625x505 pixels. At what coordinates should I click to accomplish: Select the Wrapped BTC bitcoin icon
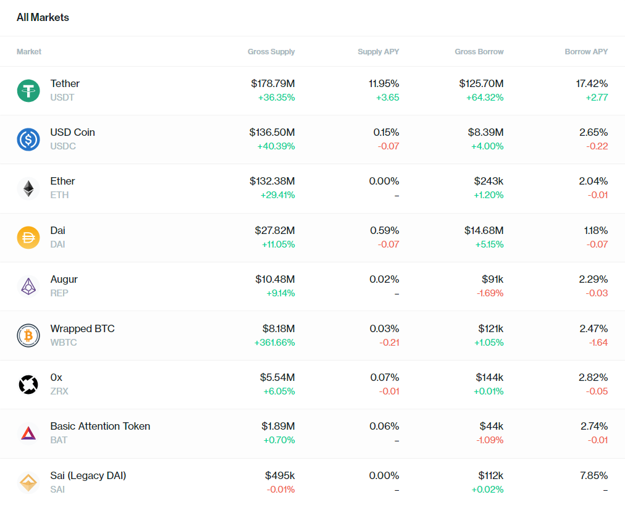tap(28, 336)
